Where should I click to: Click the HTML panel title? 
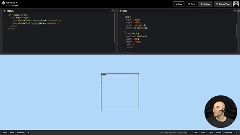pos(10,11)
